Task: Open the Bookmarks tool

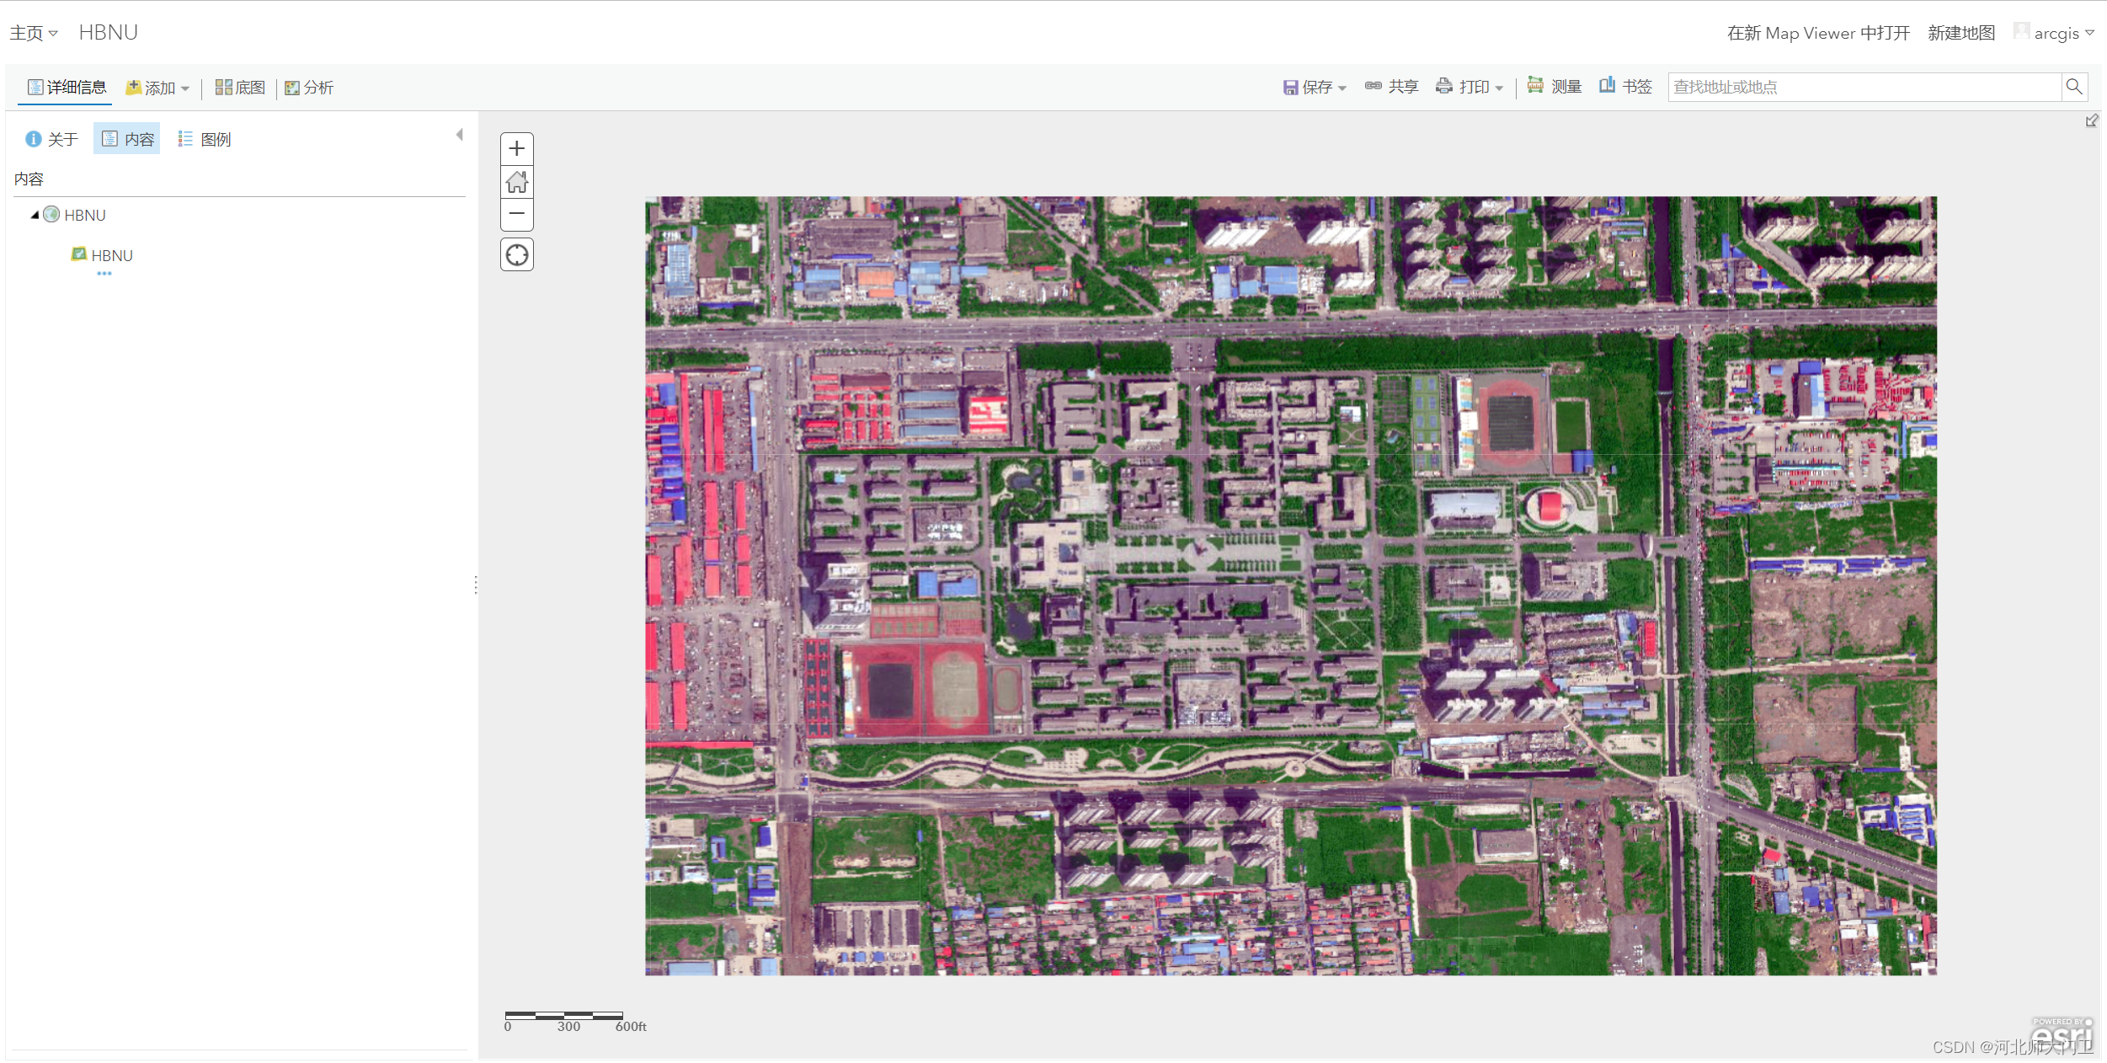Action: tap(1625, 87)
